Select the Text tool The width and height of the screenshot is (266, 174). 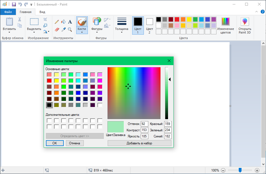70,22
